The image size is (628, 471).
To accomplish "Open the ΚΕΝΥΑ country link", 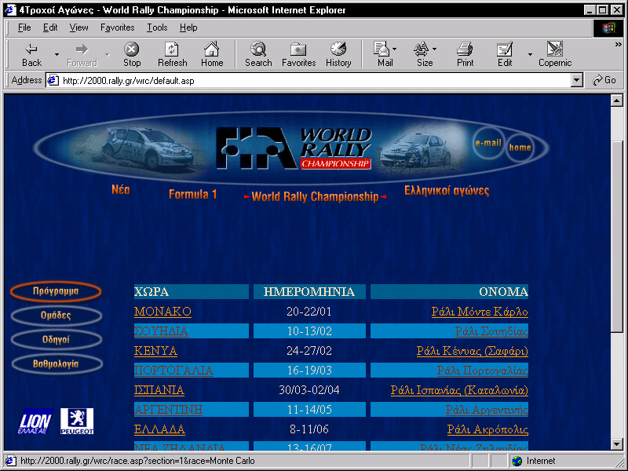I will [x=155, y=351].
